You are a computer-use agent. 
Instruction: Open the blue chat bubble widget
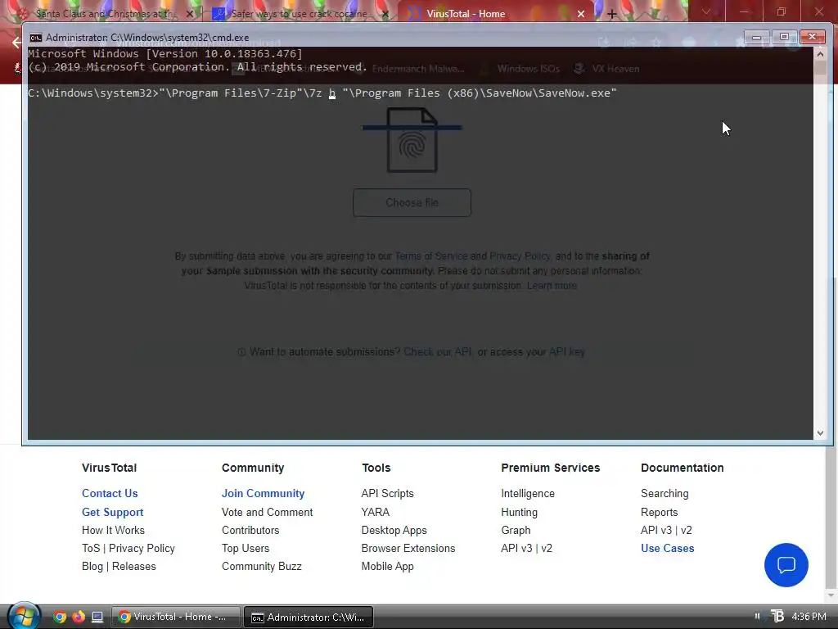click(x=786, y=565)
